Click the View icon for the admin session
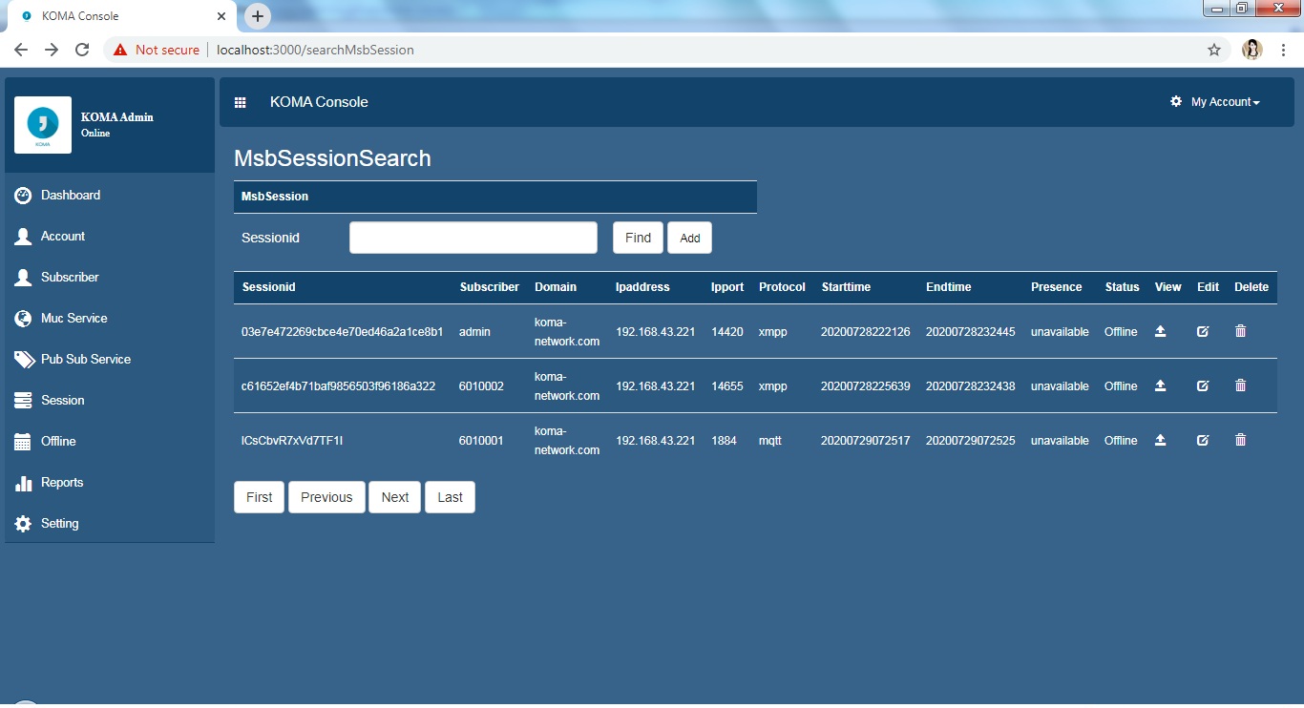The width and height of the screenshot is (1304, 708). coord(1161,331)
